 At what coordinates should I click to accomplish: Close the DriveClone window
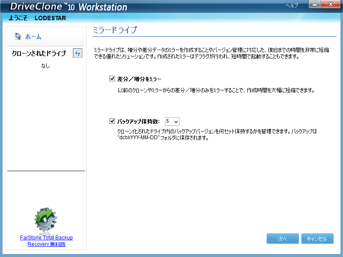(x=331, y=5)
